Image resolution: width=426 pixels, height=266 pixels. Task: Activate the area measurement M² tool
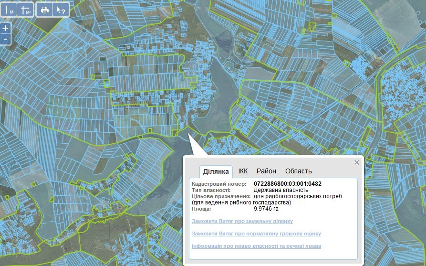(26, 10)
